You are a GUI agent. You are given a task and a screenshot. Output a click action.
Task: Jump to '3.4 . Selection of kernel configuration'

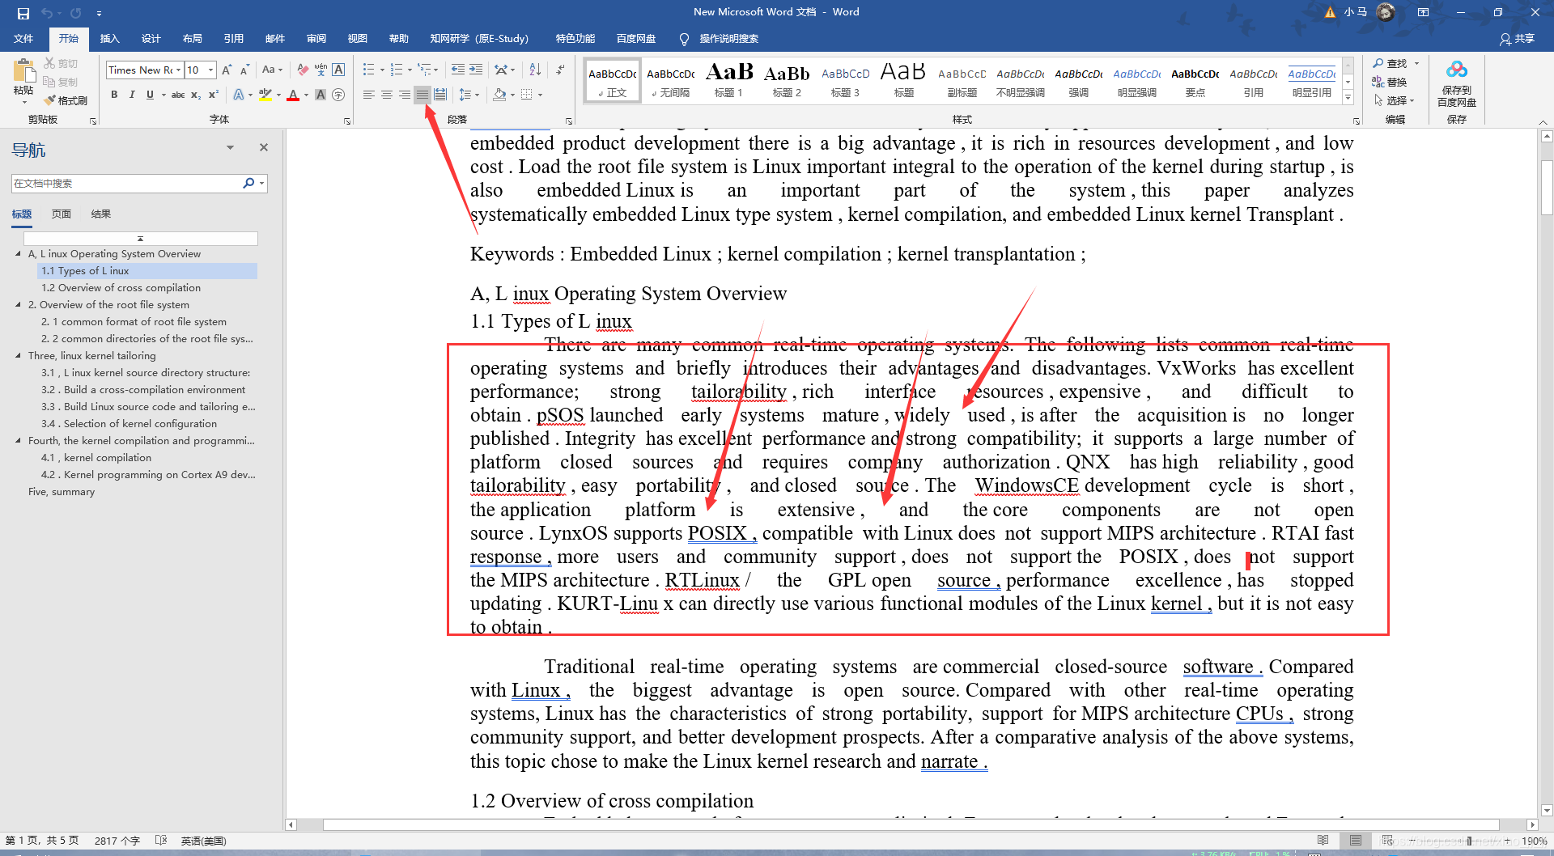tap(129, 424)
